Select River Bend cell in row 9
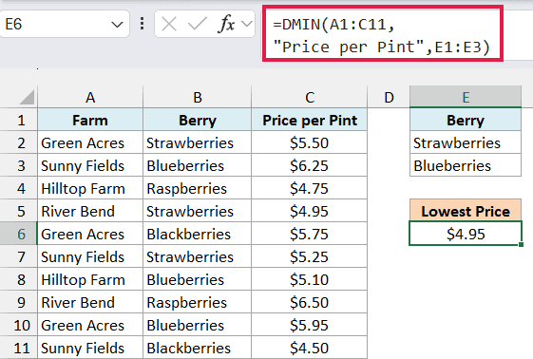The image size is (533, 359). point(90,302)
